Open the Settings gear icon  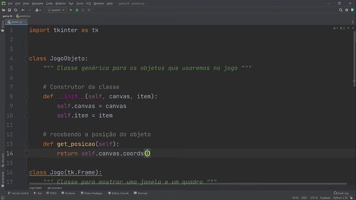tap(347, 10)
